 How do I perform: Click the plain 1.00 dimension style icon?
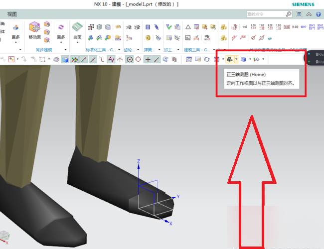(245, 27)
